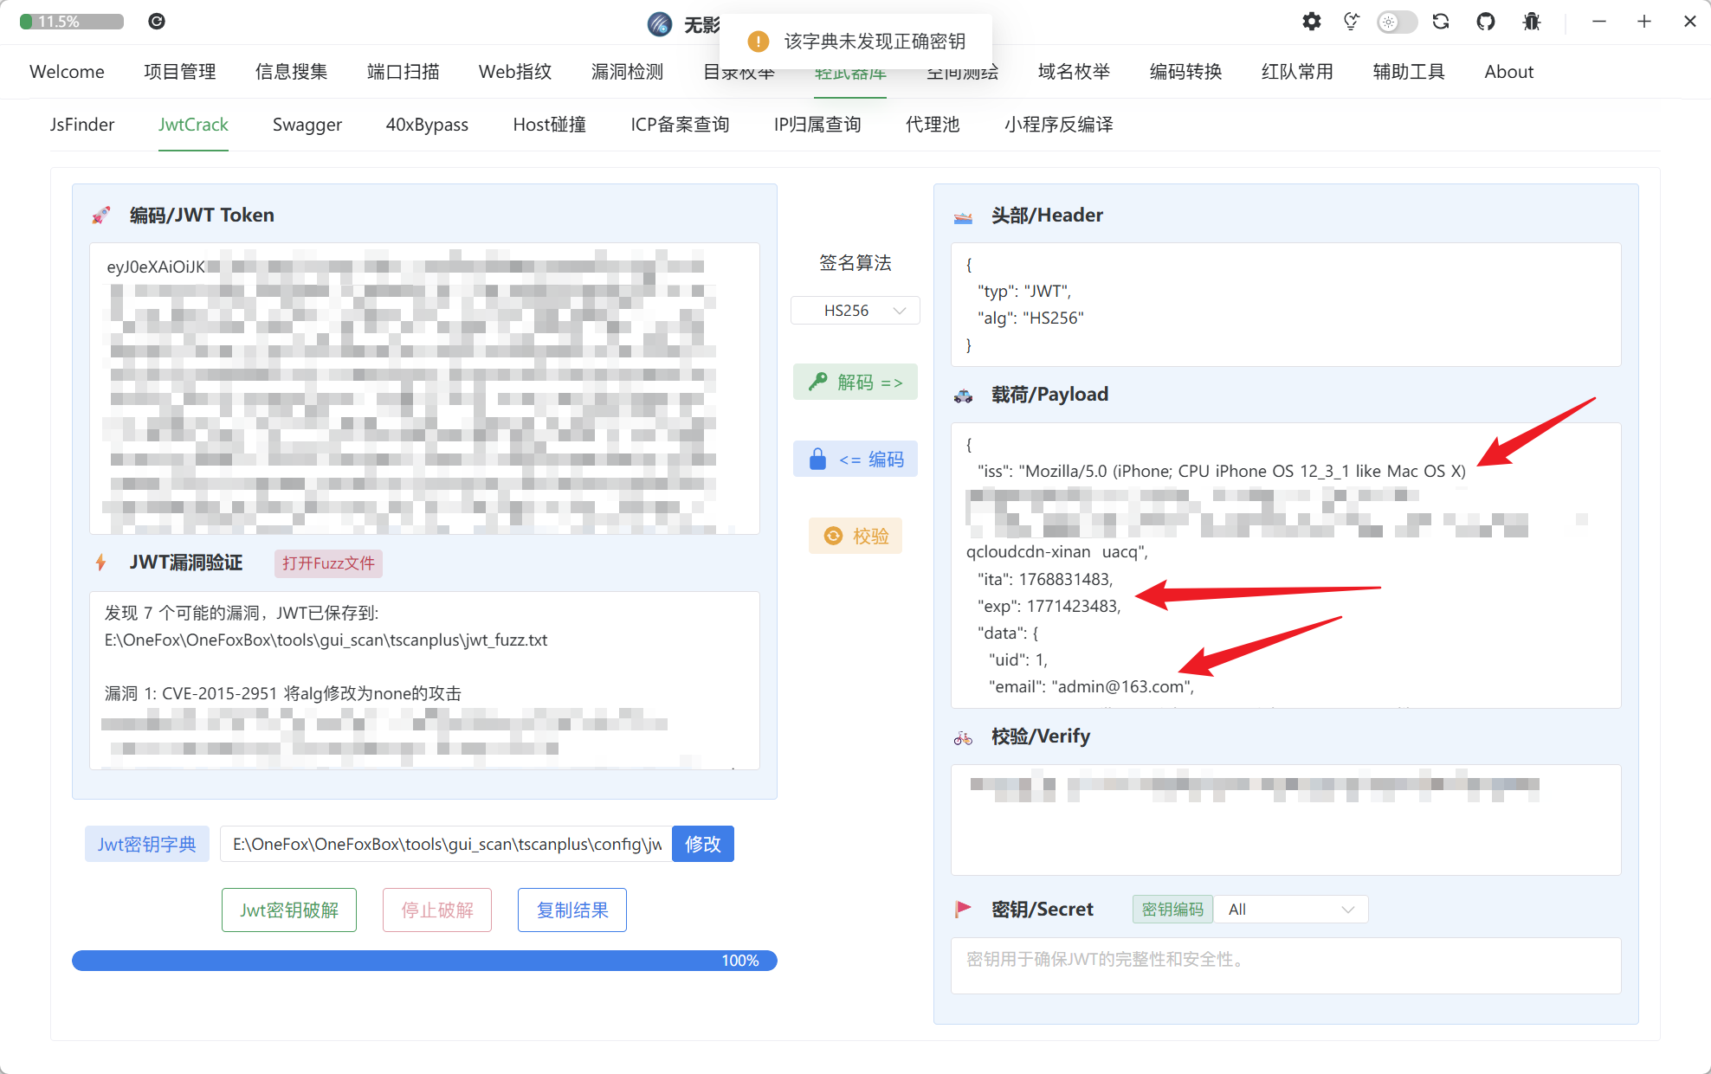Click the Jwt密钥破解 crack button

coord(289,910)
